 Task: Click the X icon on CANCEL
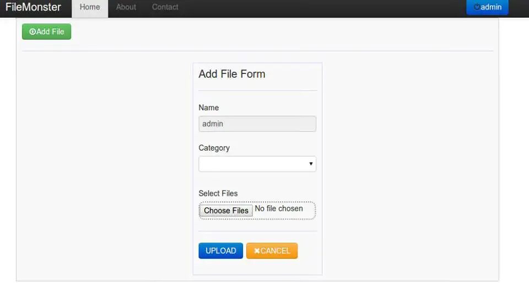coord(257,251)
